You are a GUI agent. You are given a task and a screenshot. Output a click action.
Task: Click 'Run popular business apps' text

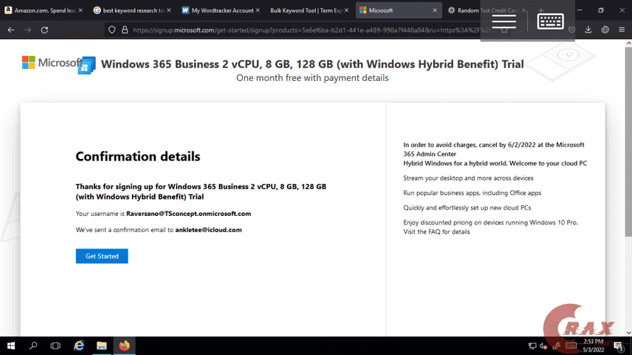pos(472,193)
